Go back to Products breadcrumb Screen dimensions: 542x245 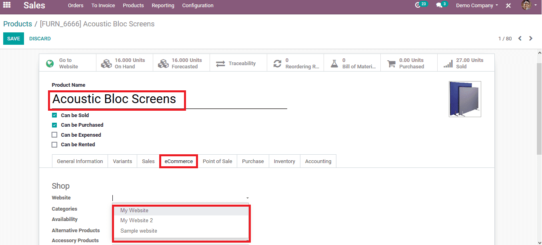18,24
